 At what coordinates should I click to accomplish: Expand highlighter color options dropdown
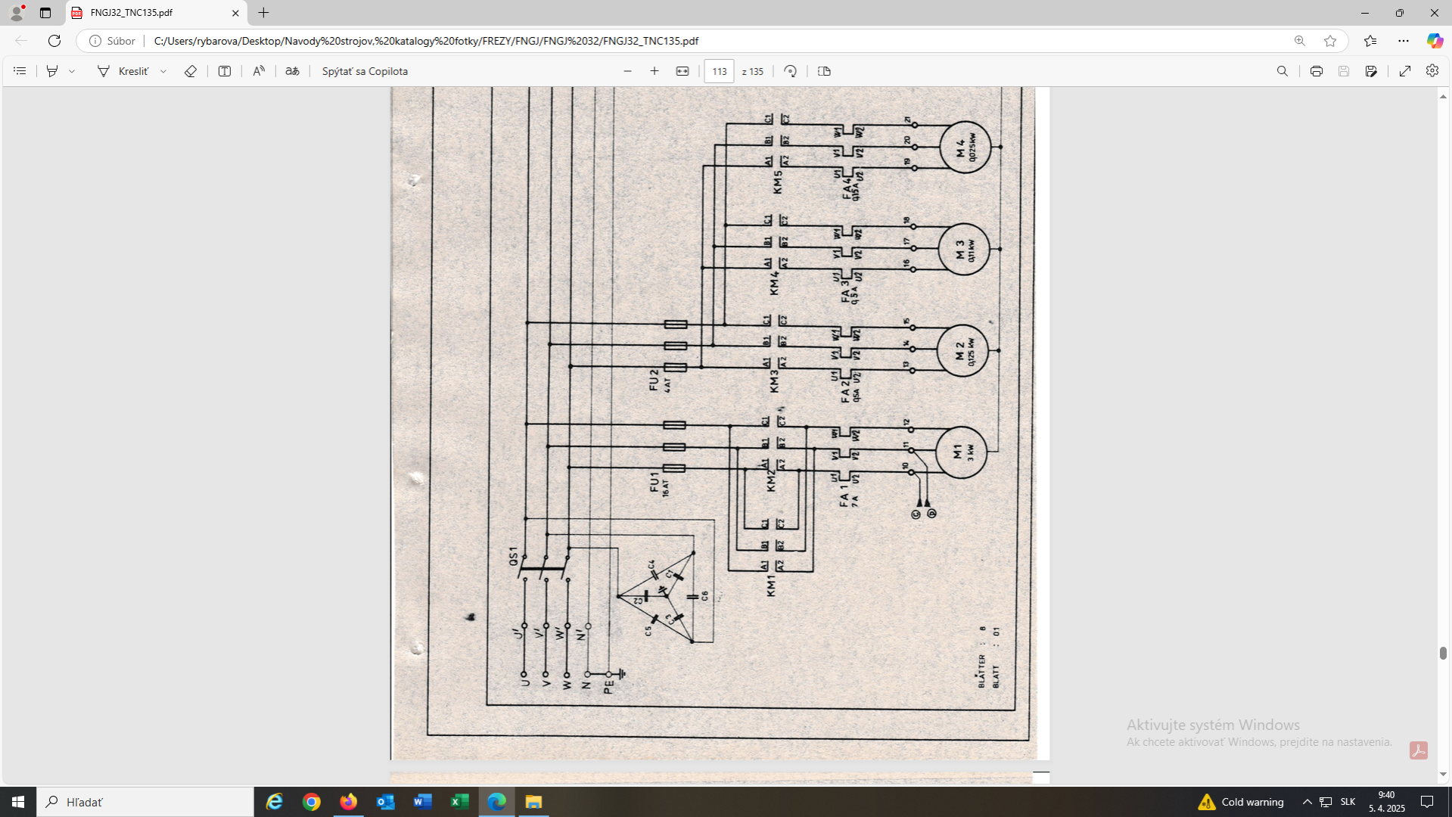click(72, 71)
